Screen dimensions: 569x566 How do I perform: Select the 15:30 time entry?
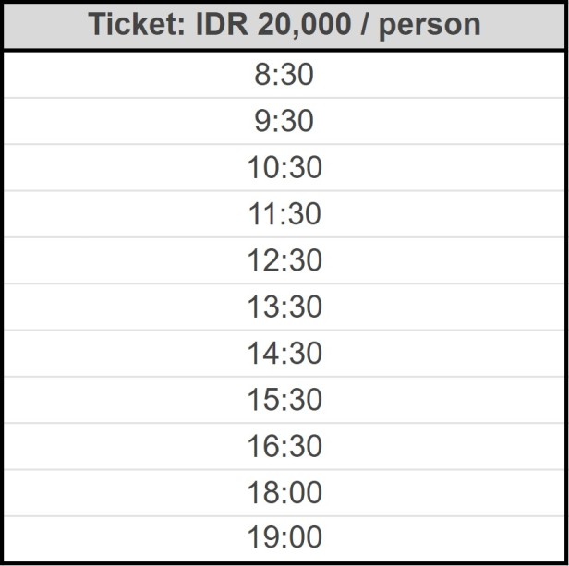tap(284, 400)
